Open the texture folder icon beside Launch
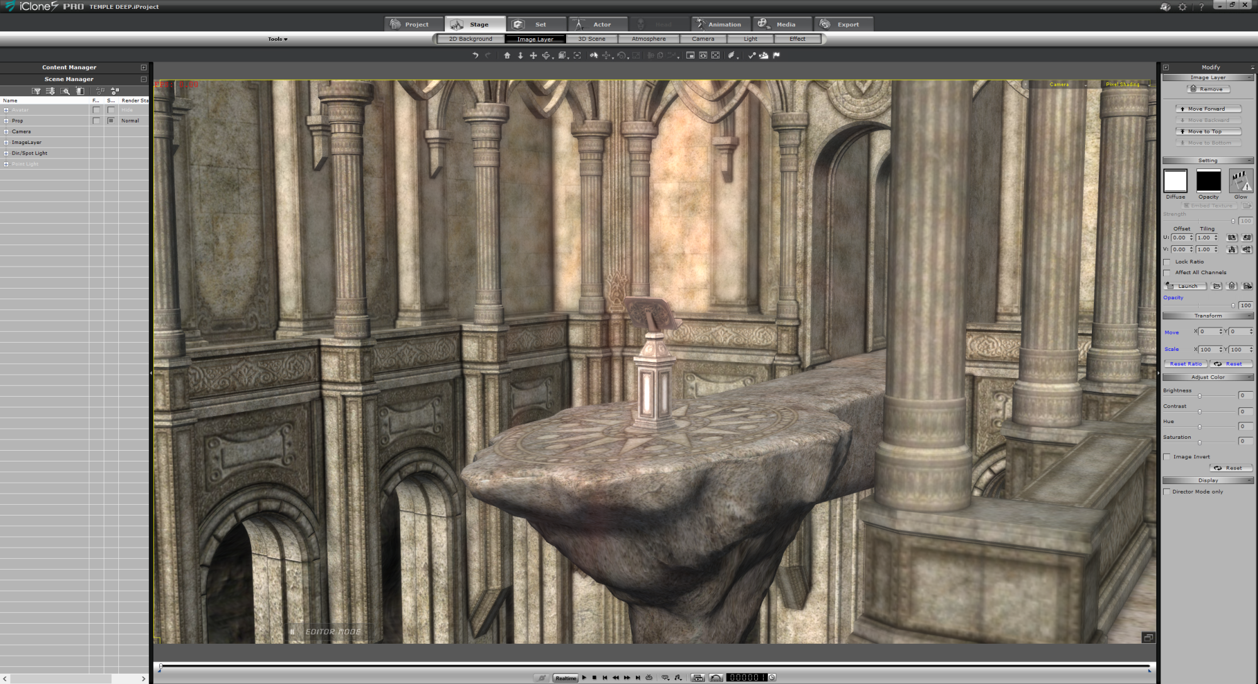This screenshot has width=1258, height=684. point(1216,286)
